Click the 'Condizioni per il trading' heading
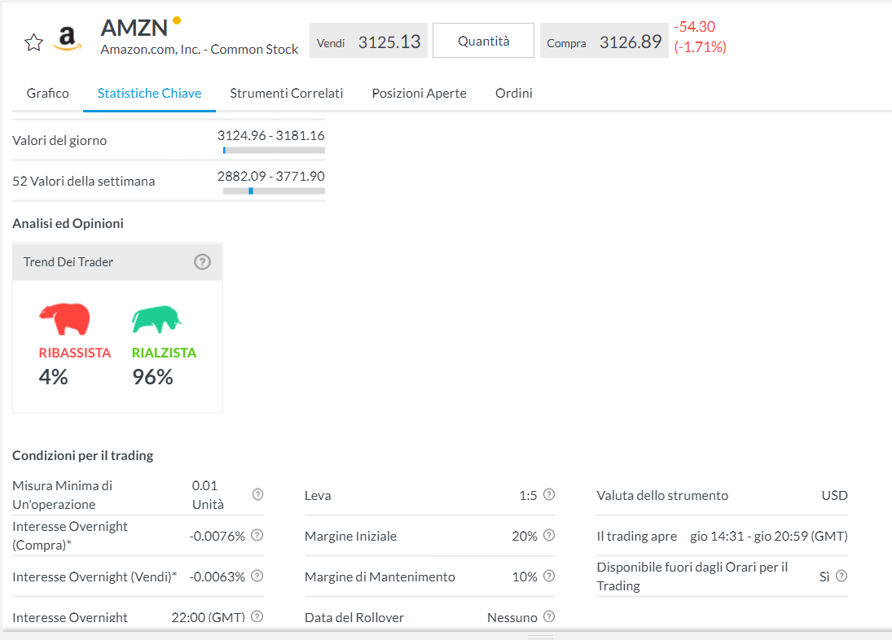 click(x=83, y=455)
